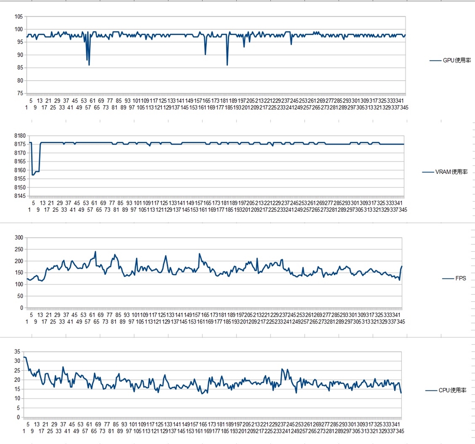475x444 pixels.
Task: Click the FPS chart legend line swatch
Action: 448,279
